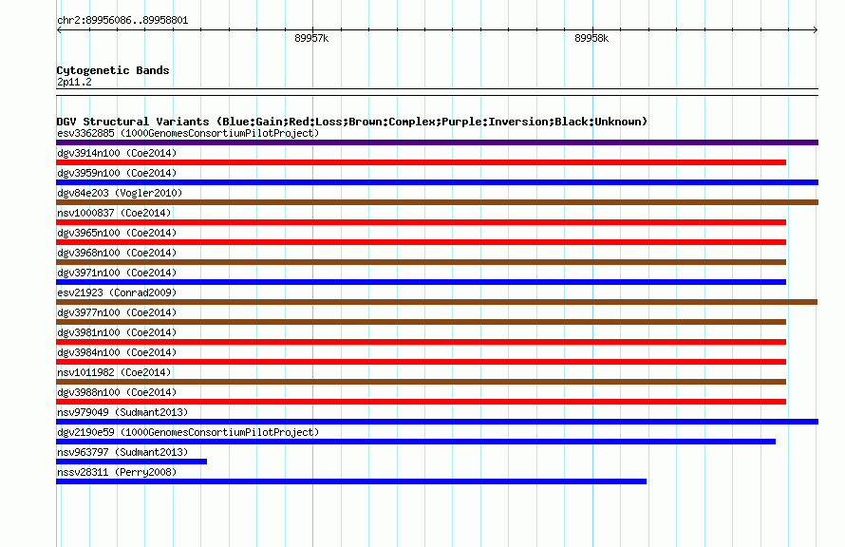Open the dgv3988n100 (Coe2014) label
The width and height of the screenshot is (845, 547).
point(117,392)
